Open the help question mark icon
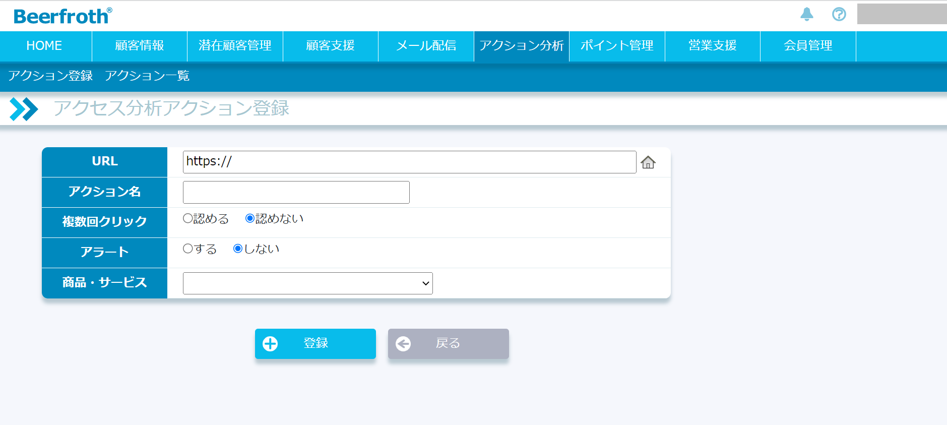 pyautogui.click(x=839, y=14)
